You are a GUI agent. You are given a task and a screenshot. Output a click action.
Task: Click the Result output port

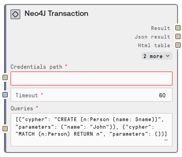pyautogui.click(x=178, y=28)
